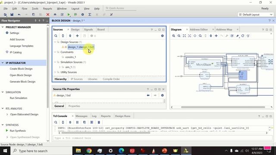This screenshot has width=276, height=155.
Task: Clear the Tcl Console with trash icon
Action: click(99, 122)
